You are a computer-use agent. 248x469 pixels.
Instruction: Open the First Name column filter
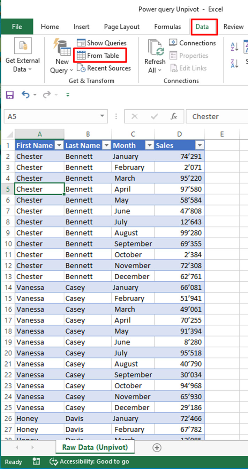point(59,145)
